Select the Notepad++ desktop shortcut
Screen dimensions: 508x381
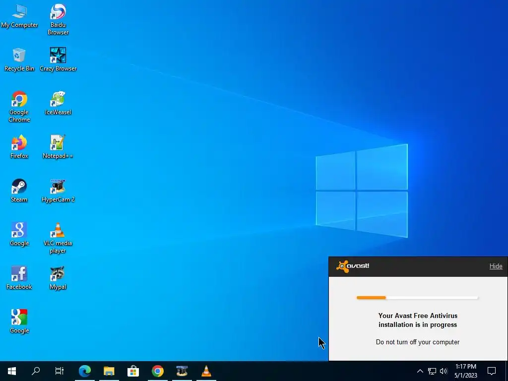pyautogui.click(x=58, y=147)
